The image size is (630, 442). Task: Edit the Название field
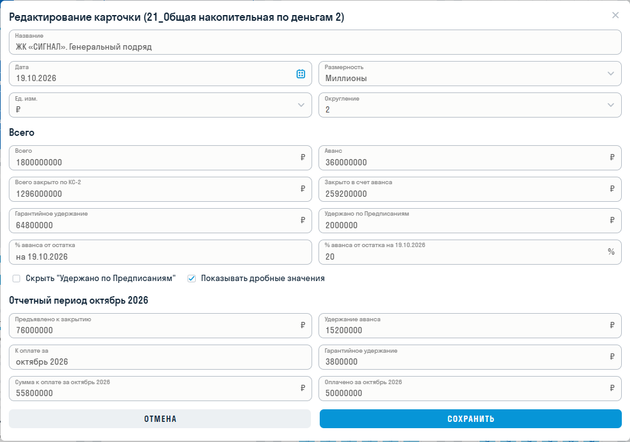315,42
